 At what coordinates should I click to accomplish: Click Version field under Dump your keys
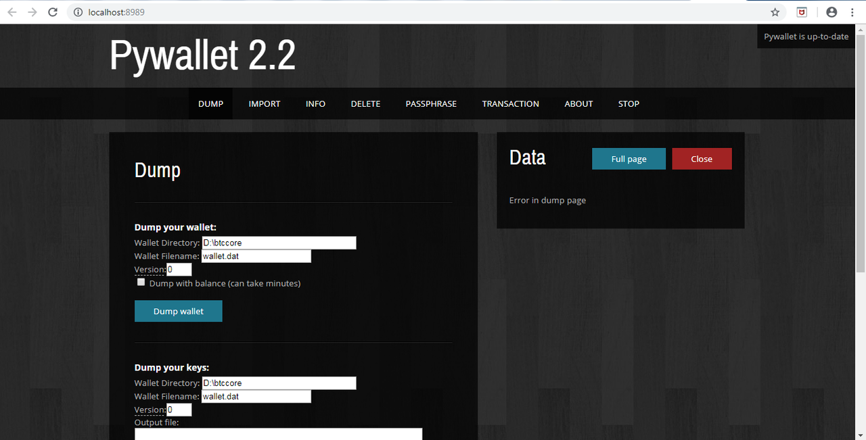click(x=179, y=410)
